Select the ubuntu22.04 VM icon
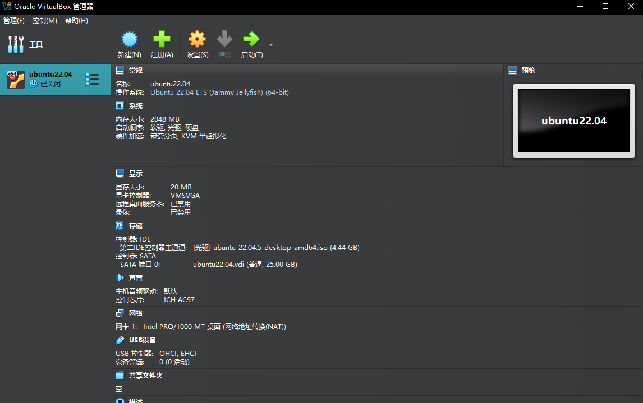Image resolution: width=643 pixels, height=403 pixels. (x=16, y=80)
